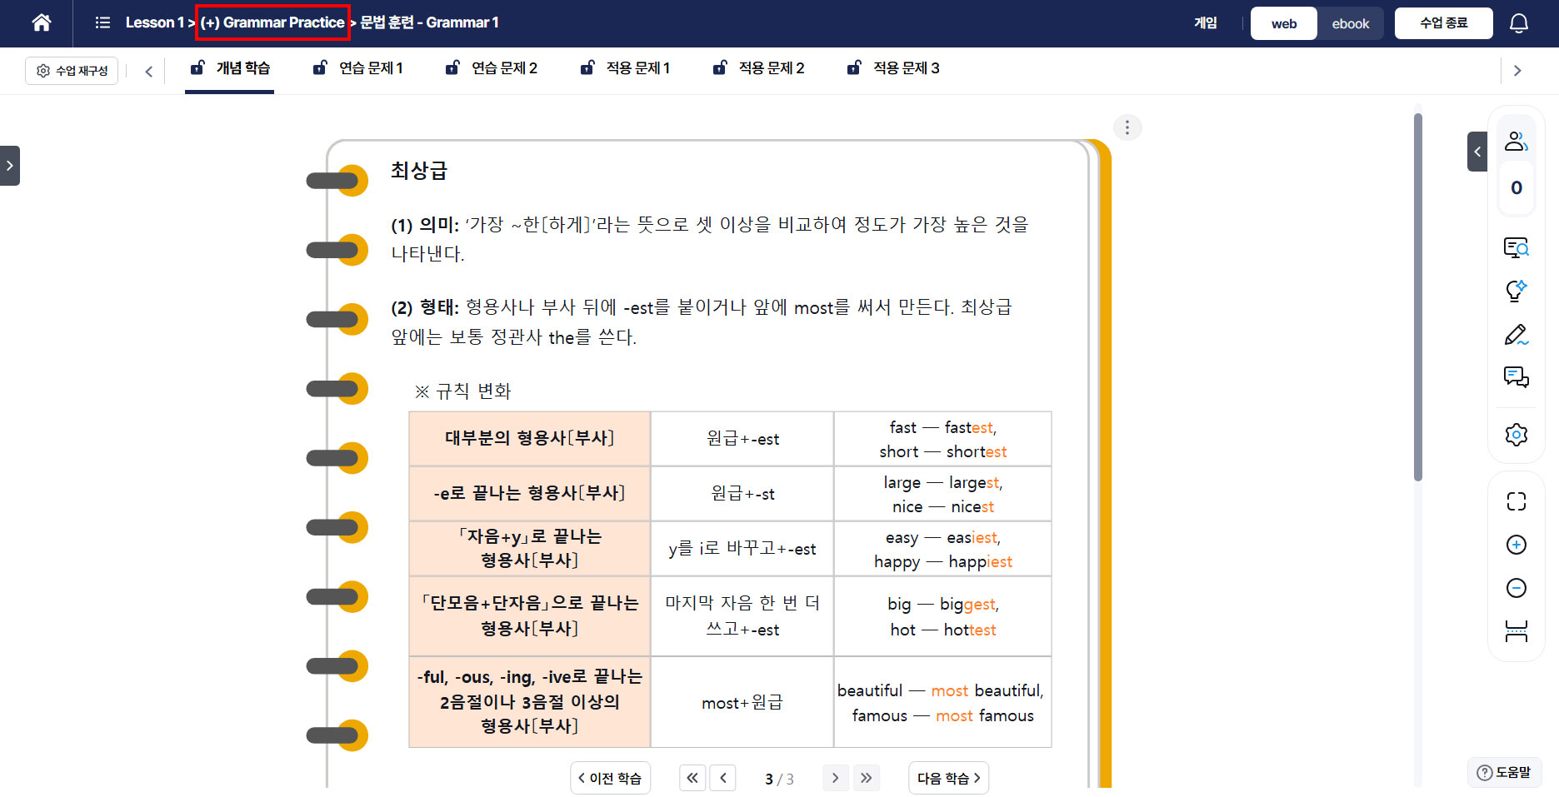Open the 적용 문제 2 tab
The width and height of the screenshot is (1559, 797).
click(759, 68)
